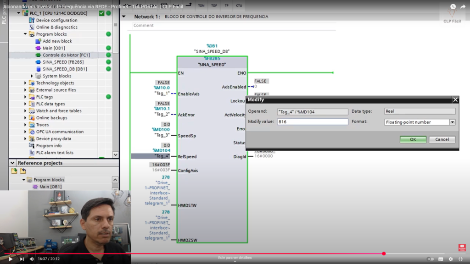Click the Reference projects scroll up arrow
The height and width of the screenshot is (264, 470).
pos(115,180)
